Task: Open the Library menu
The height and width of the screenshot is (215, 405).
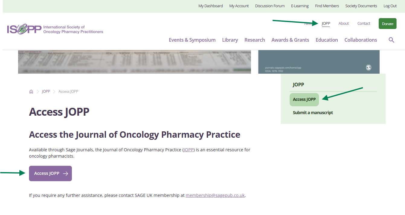Action: coord(230,40)
